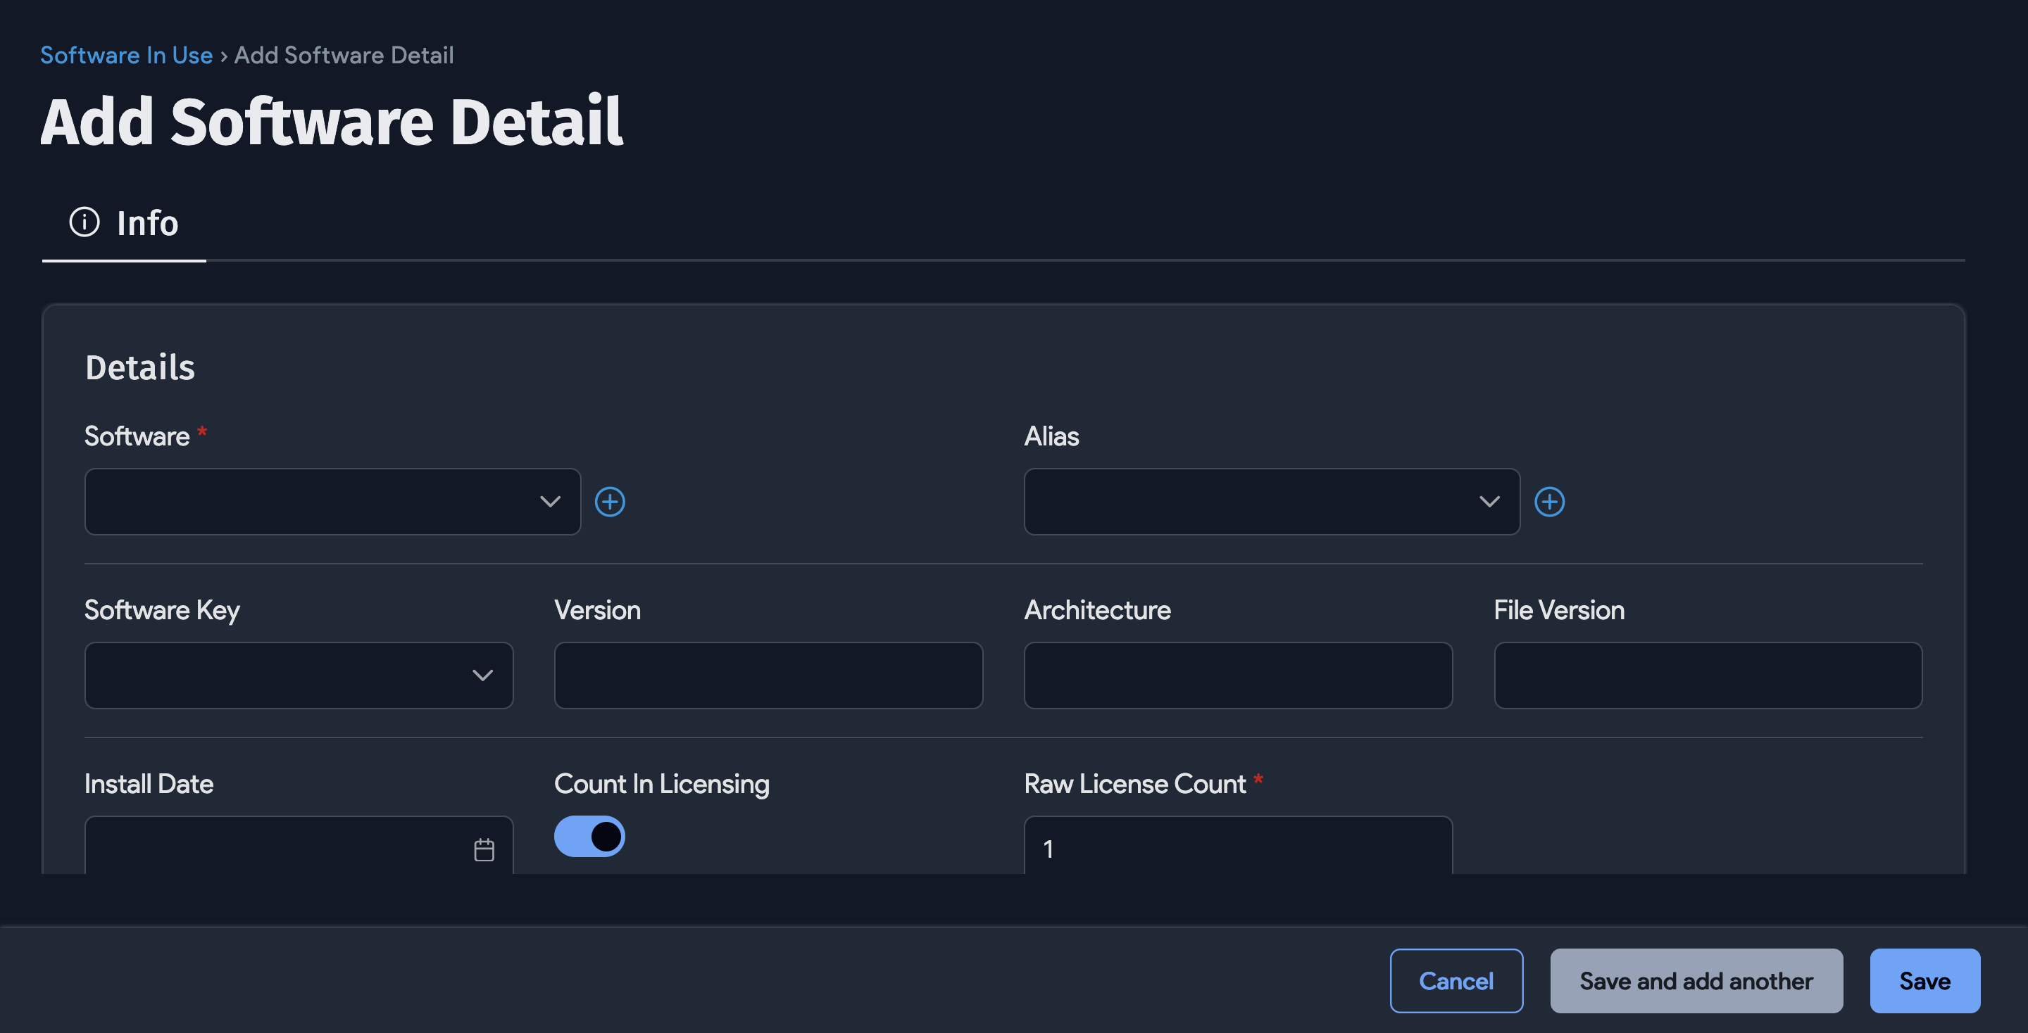Click the plus icon beside the Alias dropdown

tap(1549, 501)
